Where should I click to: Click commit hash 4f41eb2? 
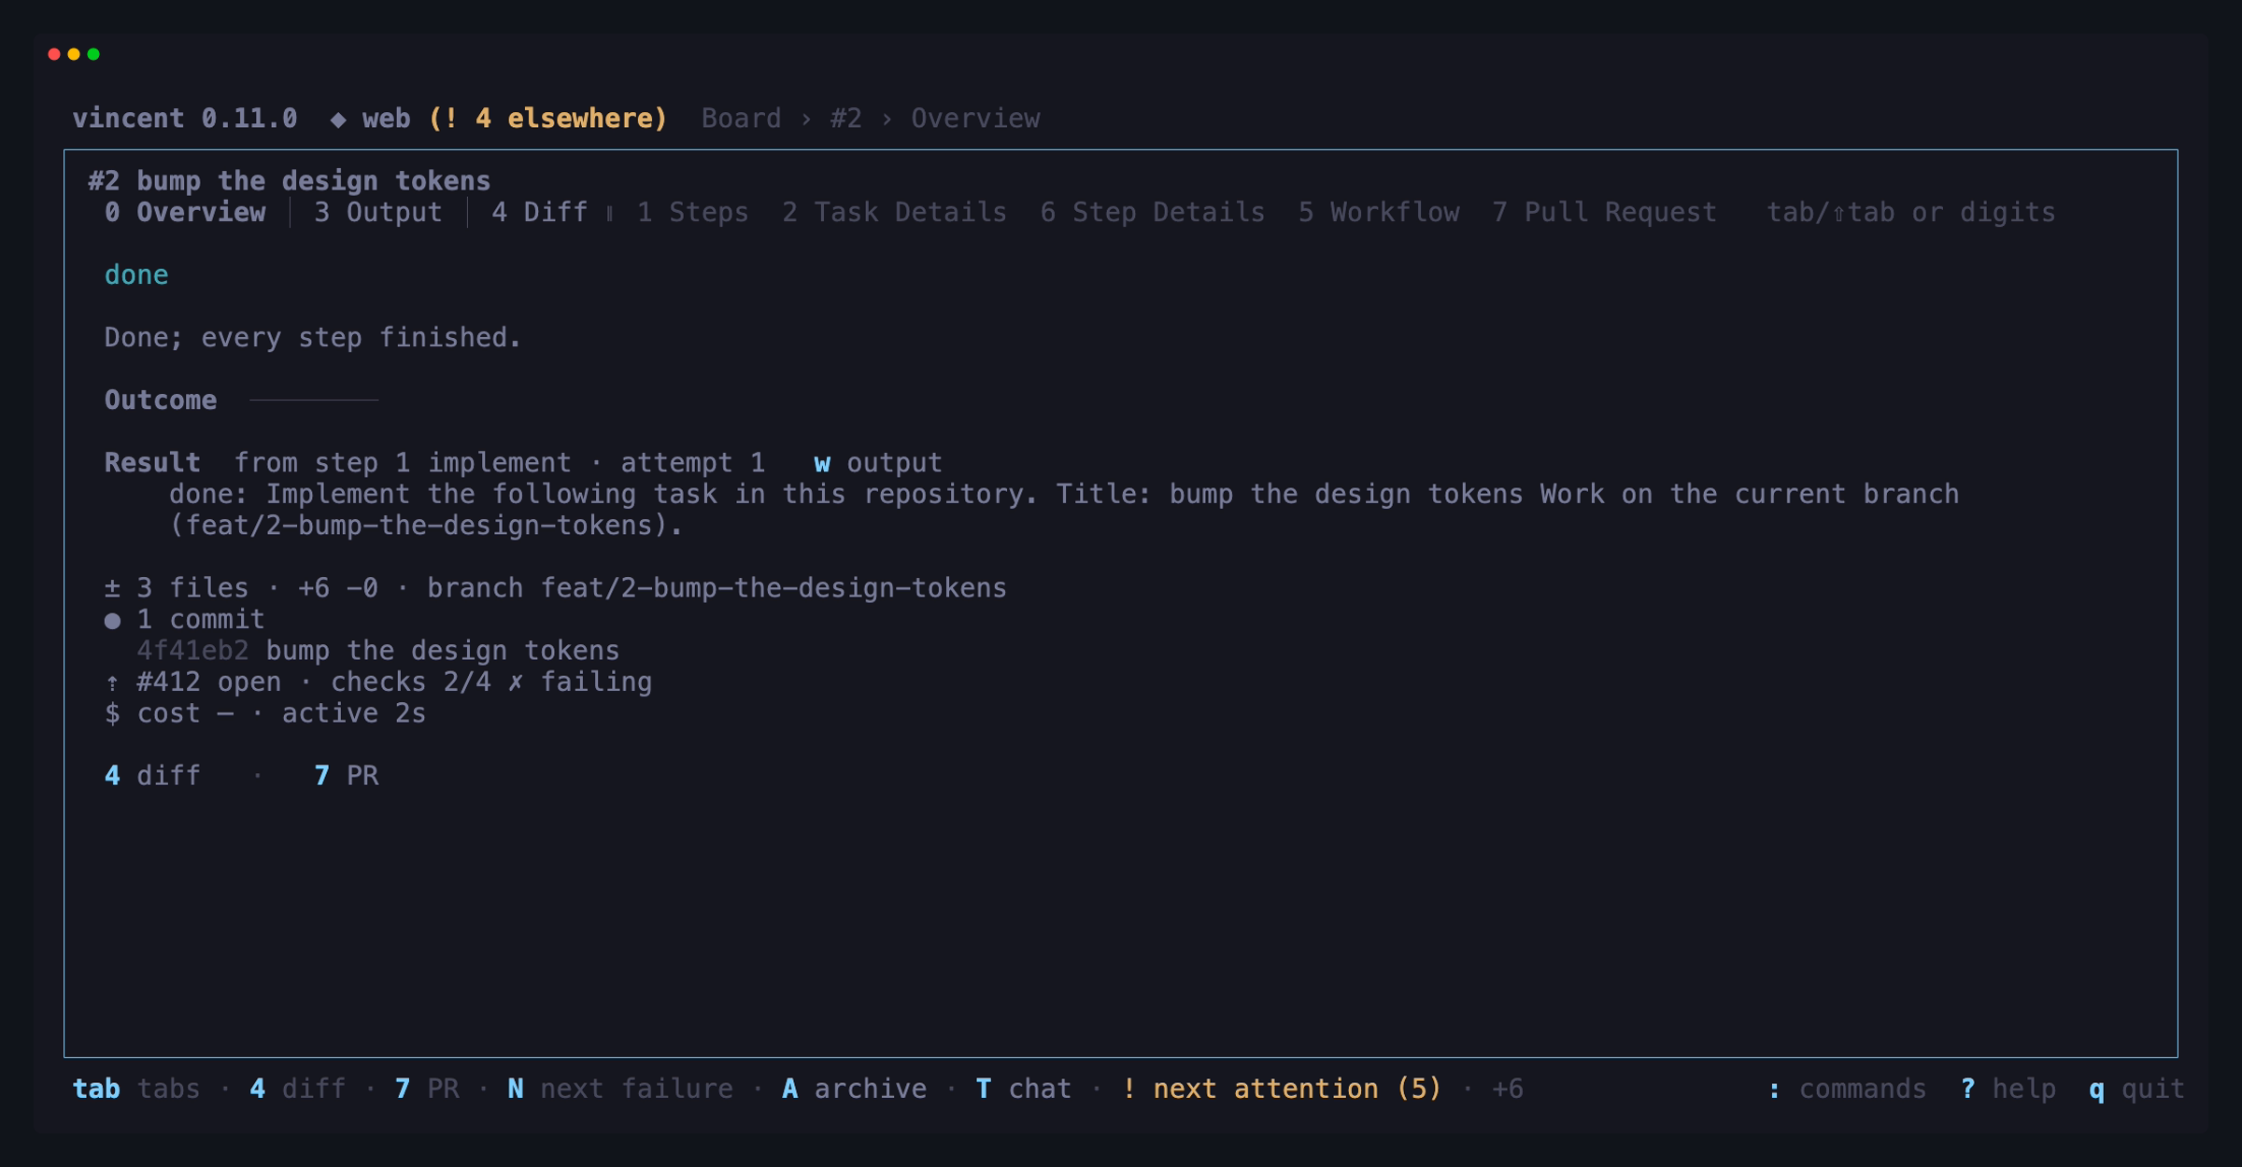point(192,651)
